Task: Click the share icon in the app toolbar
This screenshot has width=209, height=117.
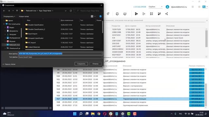Action: pyautogui.click(x=167, y=14)
